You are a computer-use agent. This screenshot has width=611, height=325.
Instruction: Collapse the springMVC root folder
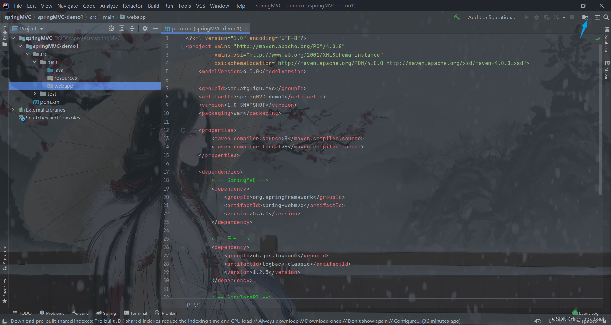point(13,38)
